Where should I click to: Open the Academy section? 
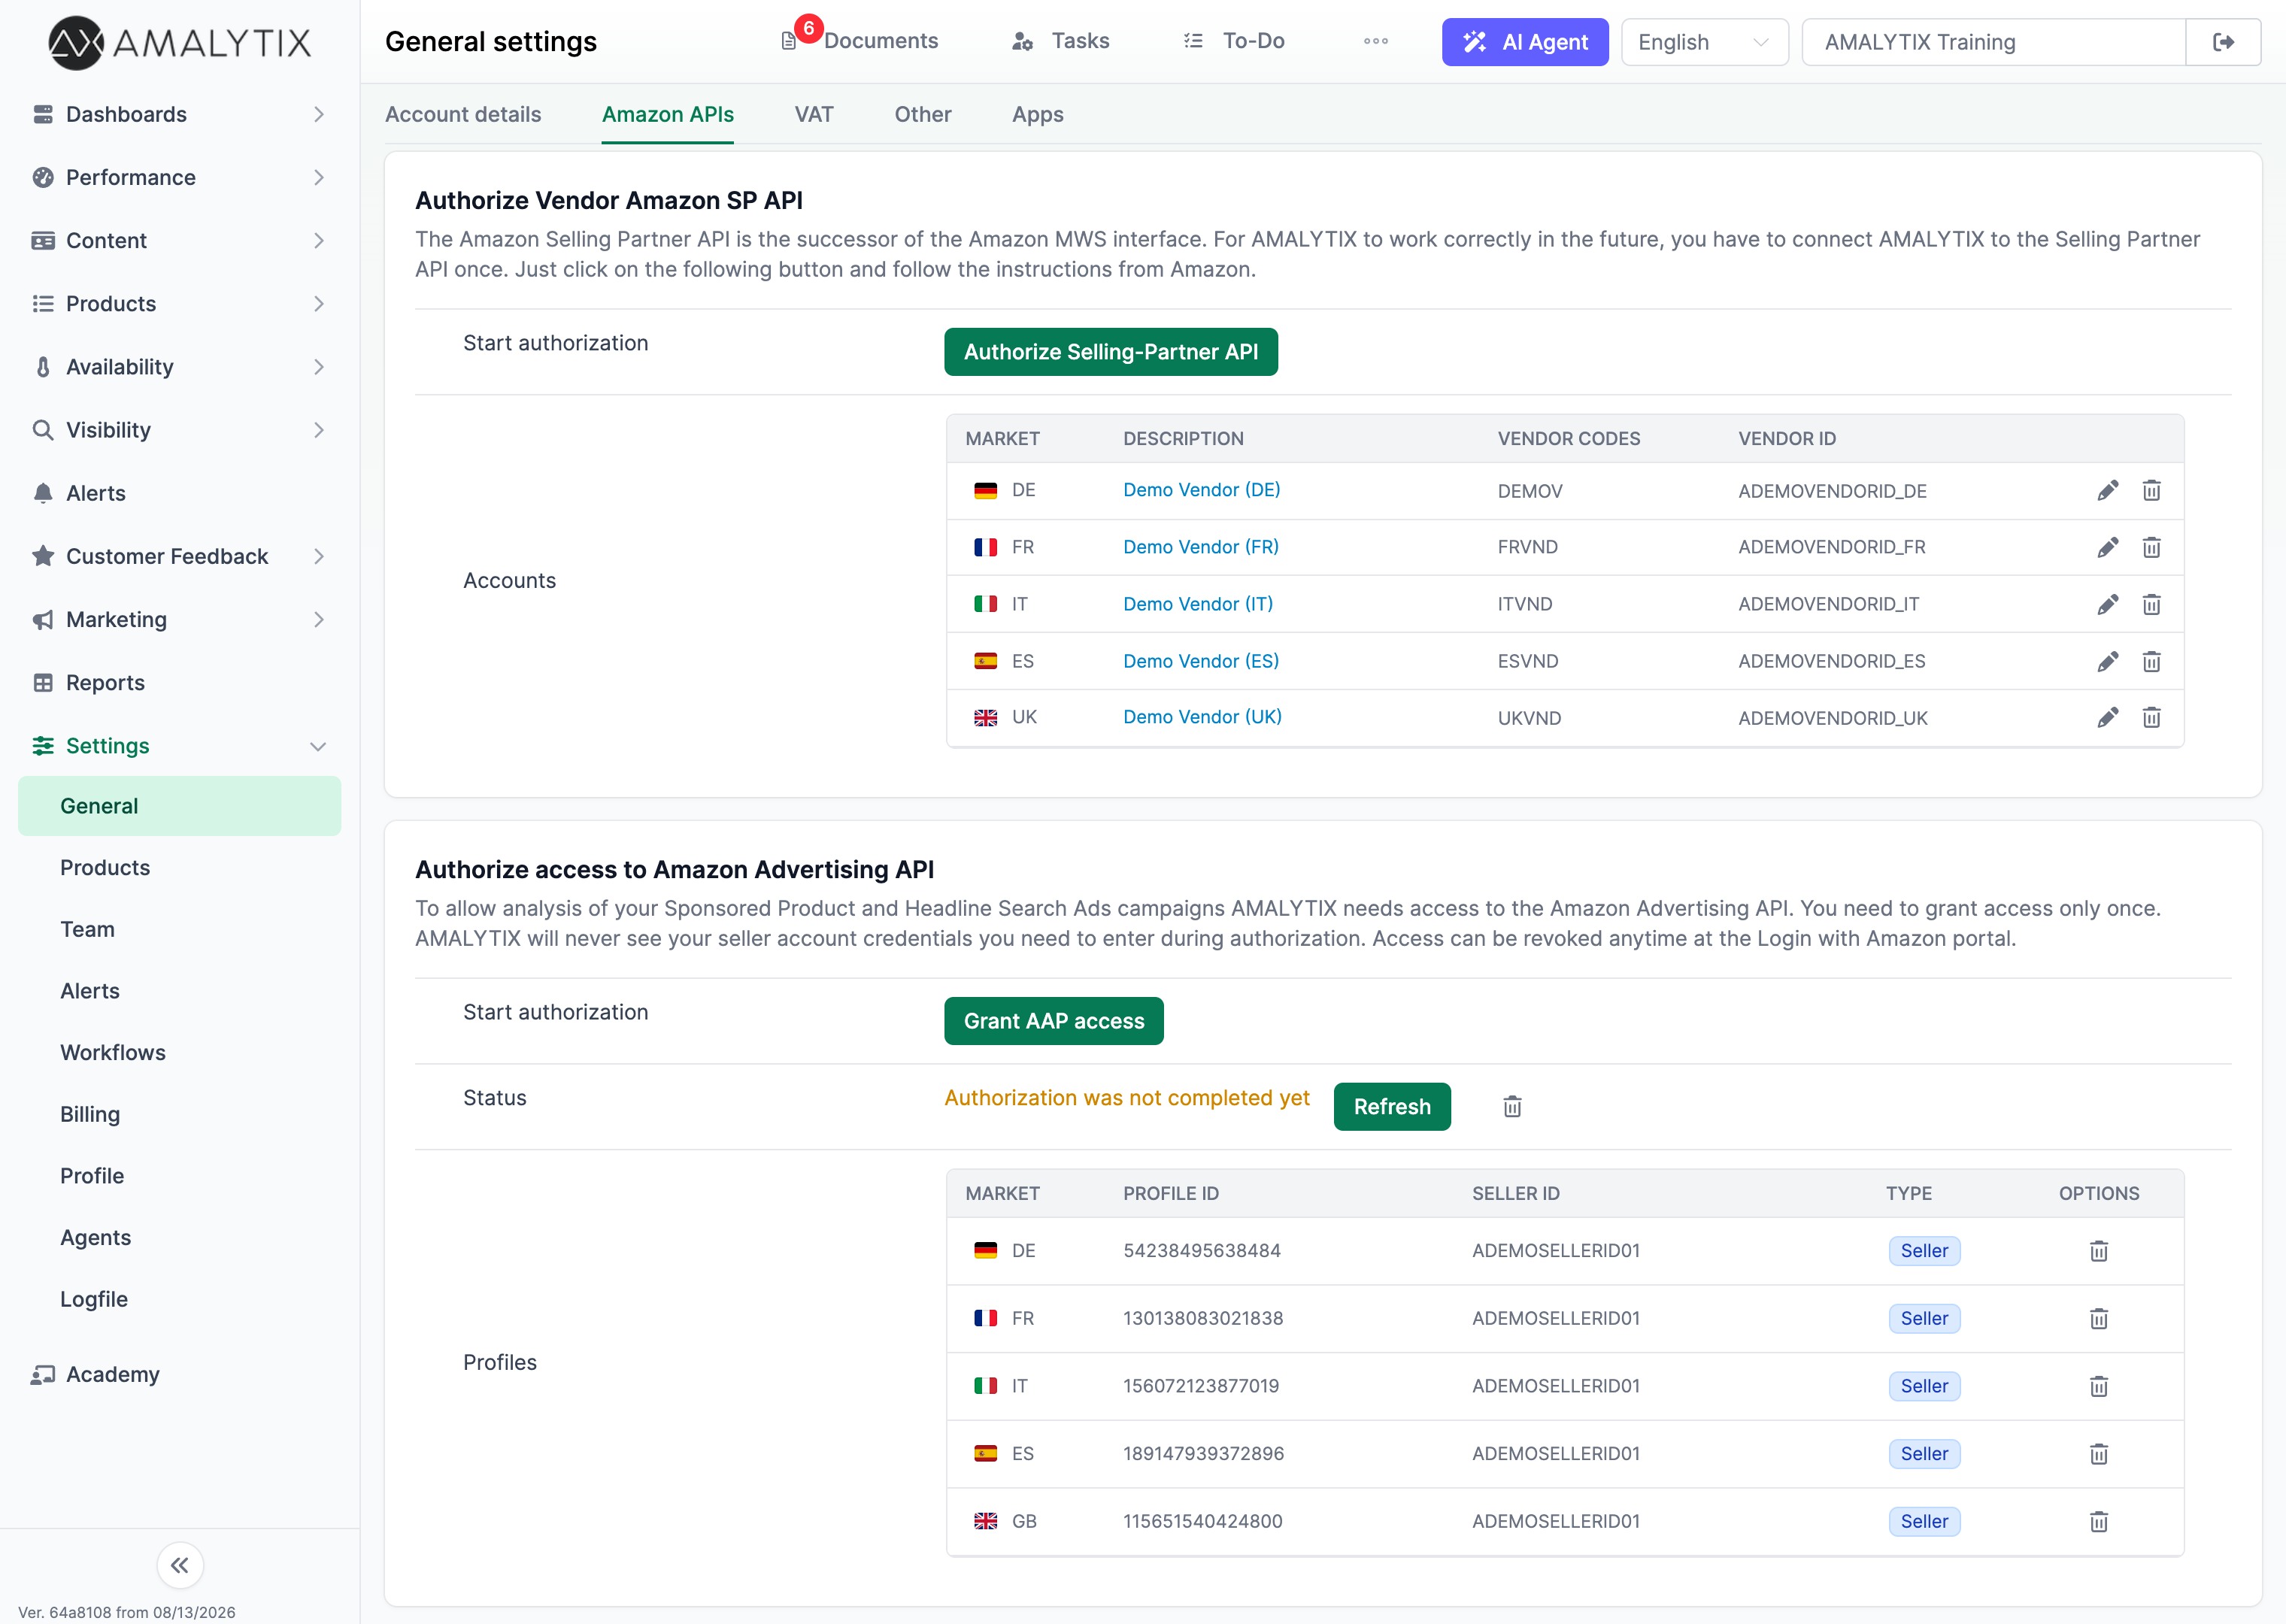180,1374
